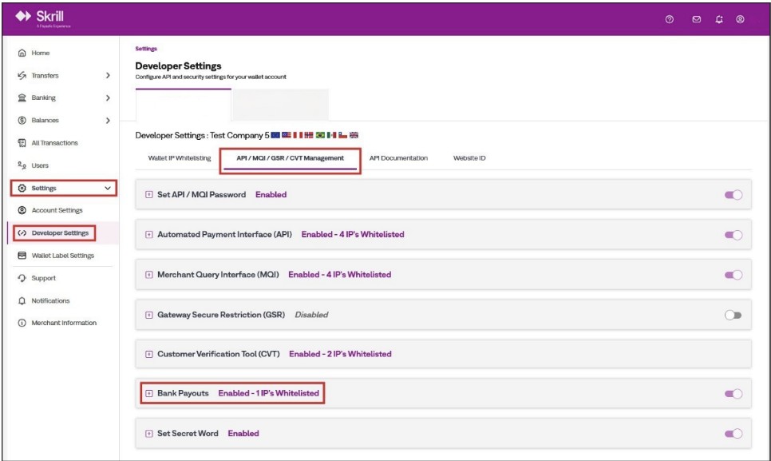
Task: Click Merchant Query Interface "Enabled - 4 IP's Whitelisted"
Action: (x=340, y=275)
